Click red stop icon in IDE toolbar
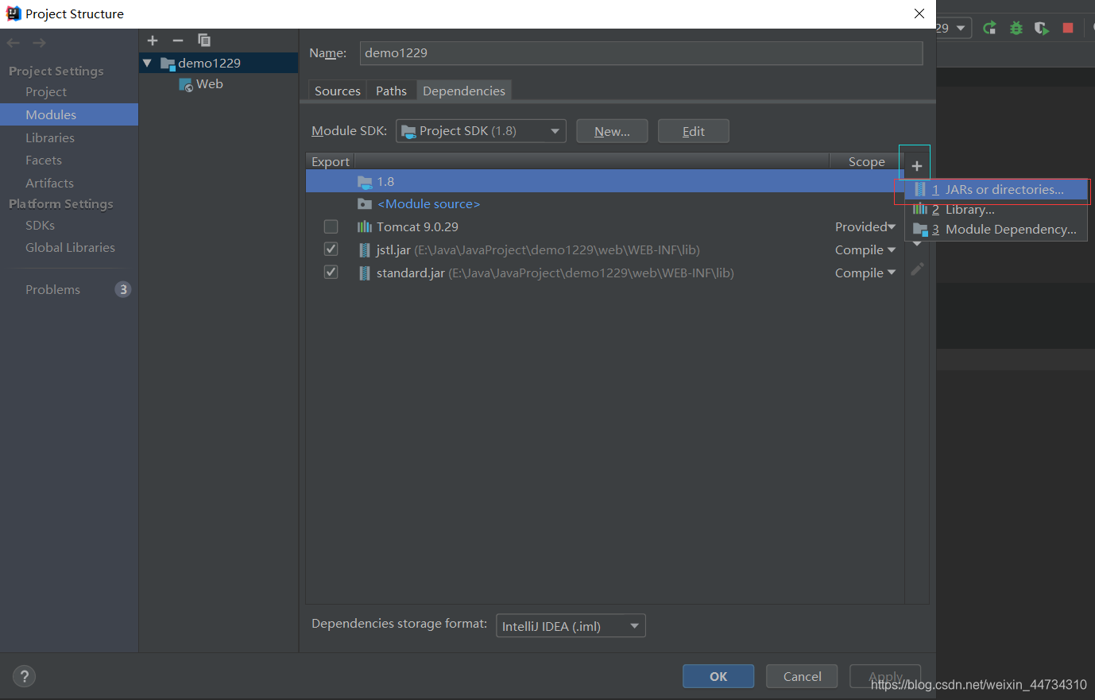This screenshot has height=700, width=1095. (x=1068, y=28)
